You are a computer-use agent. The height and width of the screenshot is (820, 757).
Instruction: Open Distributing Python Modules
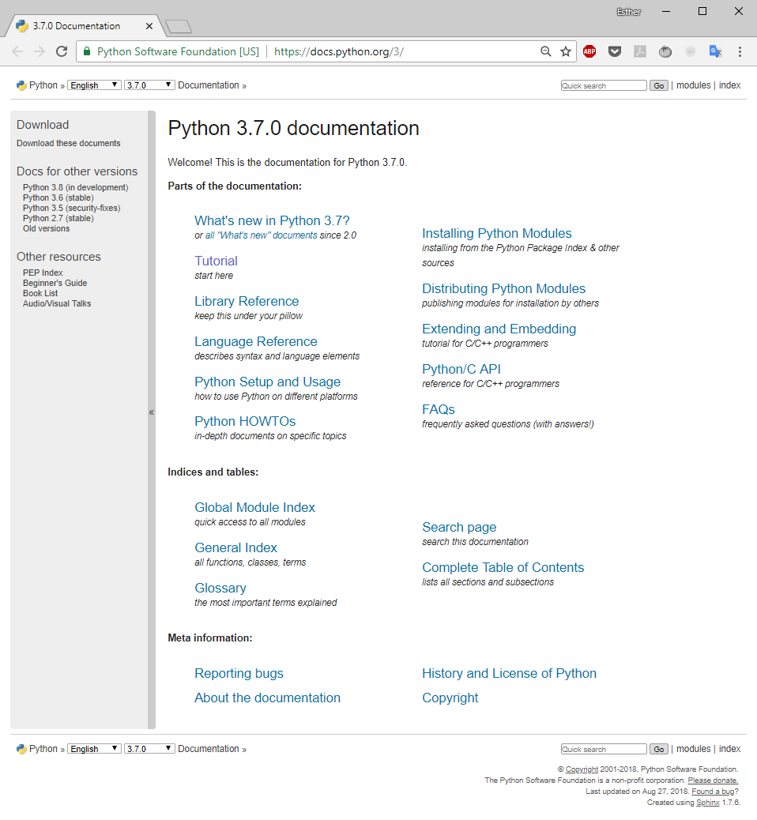(x=504, y=288)
